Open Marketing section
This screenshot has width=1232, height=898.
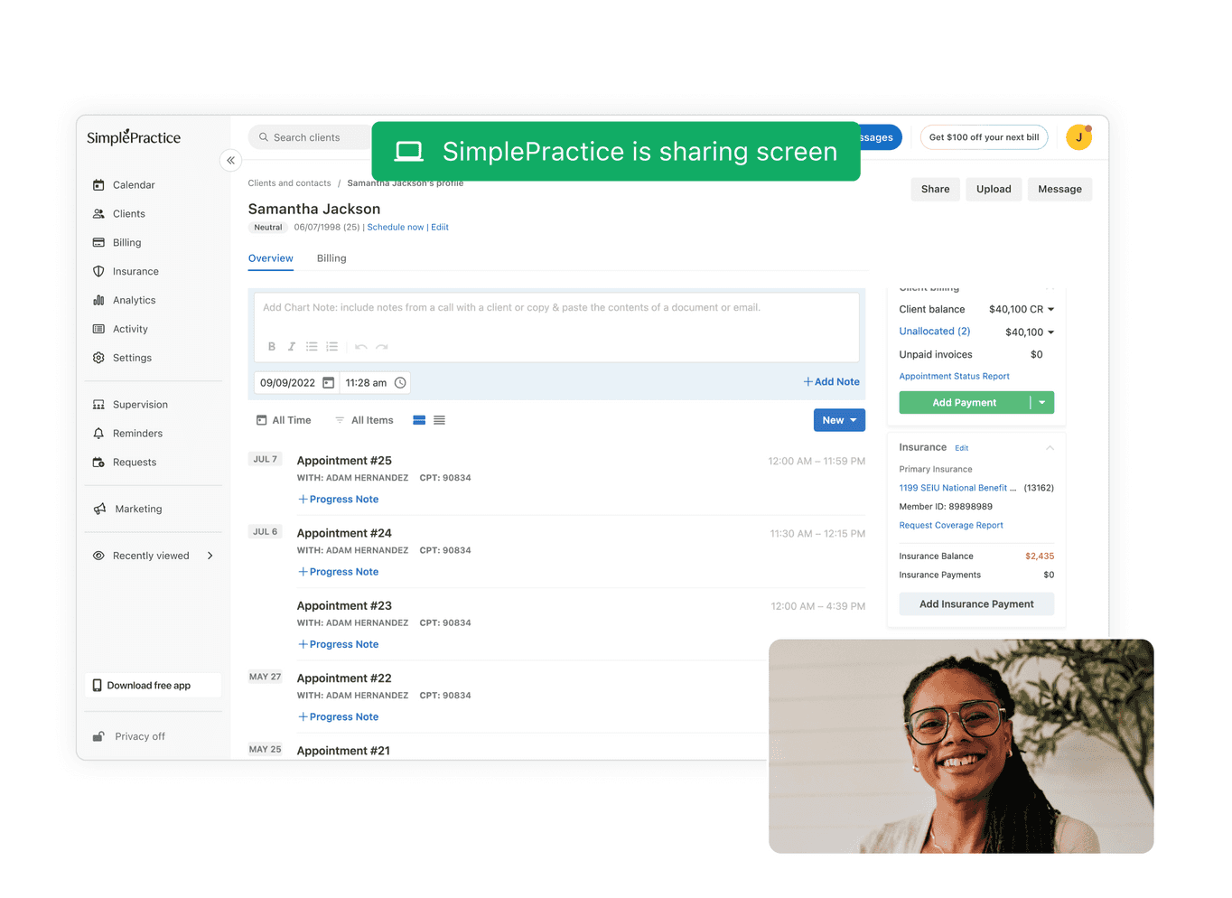coord(127,510)
